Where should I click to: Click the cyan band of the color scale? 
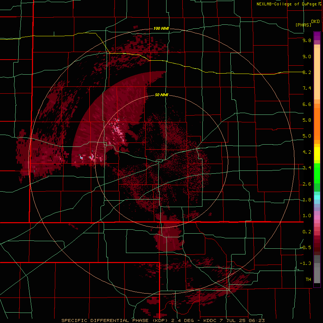pyautogui.click(x=317, y=197)
